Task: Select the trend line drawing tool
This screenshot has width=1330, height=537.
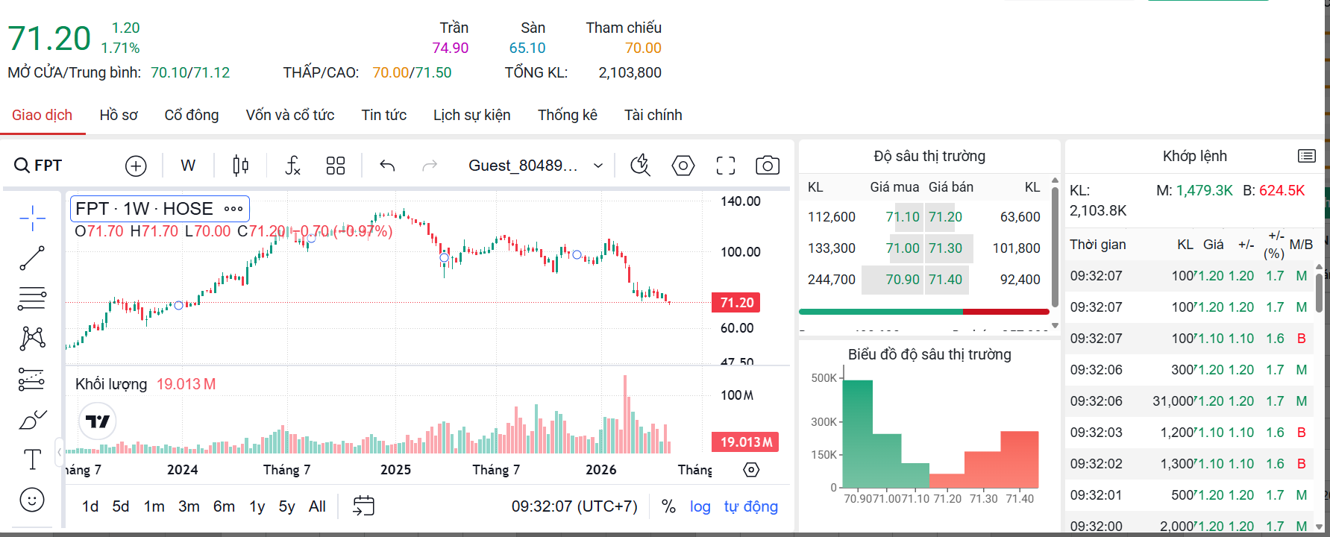Action: pyautogui.click(x=32, y=258)
